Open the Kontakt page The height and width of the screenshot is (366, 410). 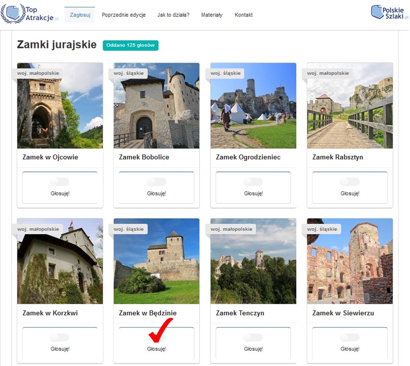(243, 15)
